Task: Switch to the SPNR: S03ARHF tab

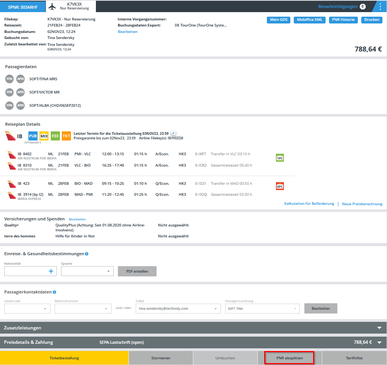Action: (x=23, y=6)
